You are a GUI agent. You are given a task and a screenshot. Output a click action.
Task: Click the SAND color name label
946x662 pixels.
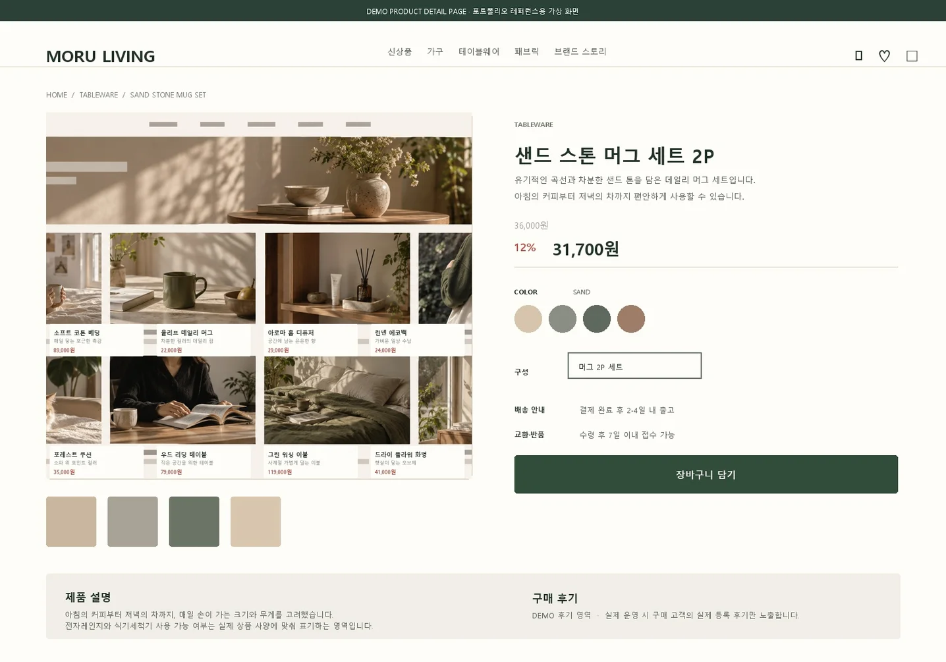coord(582,292)
